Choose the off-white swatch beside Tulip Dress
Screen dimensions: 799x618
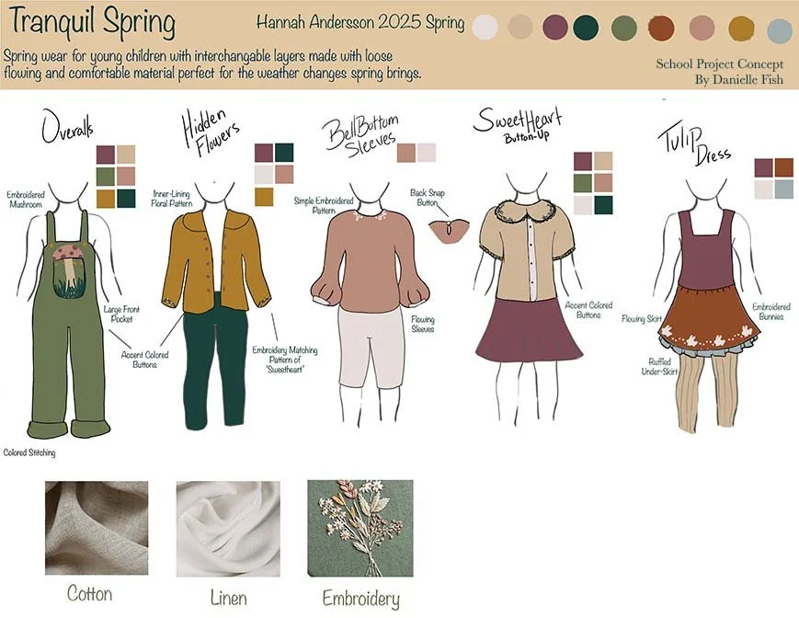(764, 189)
